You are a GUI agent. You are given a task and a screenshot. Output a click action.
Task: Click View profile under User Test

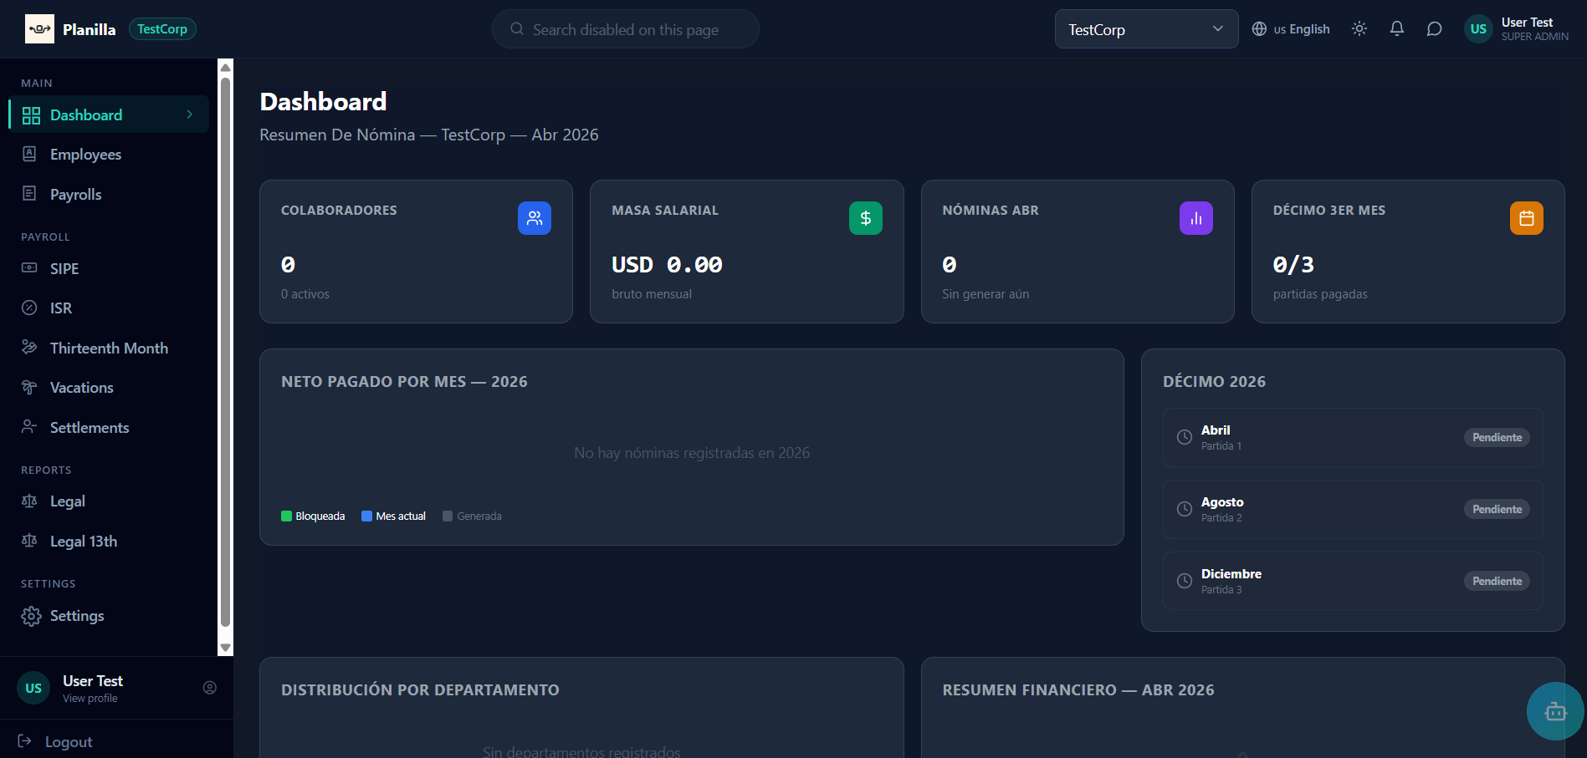tap(90, 699)
